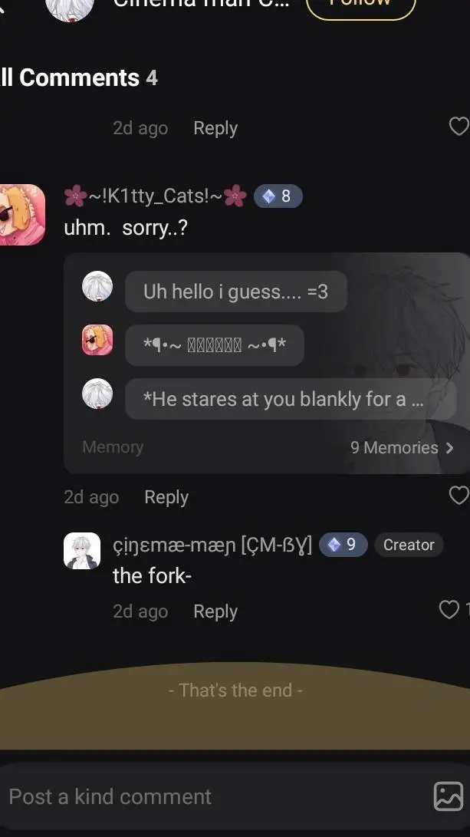Reply to the topmost comment
This screenshot has height=837, width=470.
(215, 128)
